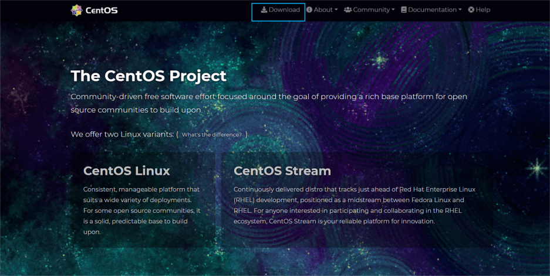Click the CentOS Stream description paragraph
This screenshot has width=550, height=276.
pyautogui.click(x=355, y=205)
